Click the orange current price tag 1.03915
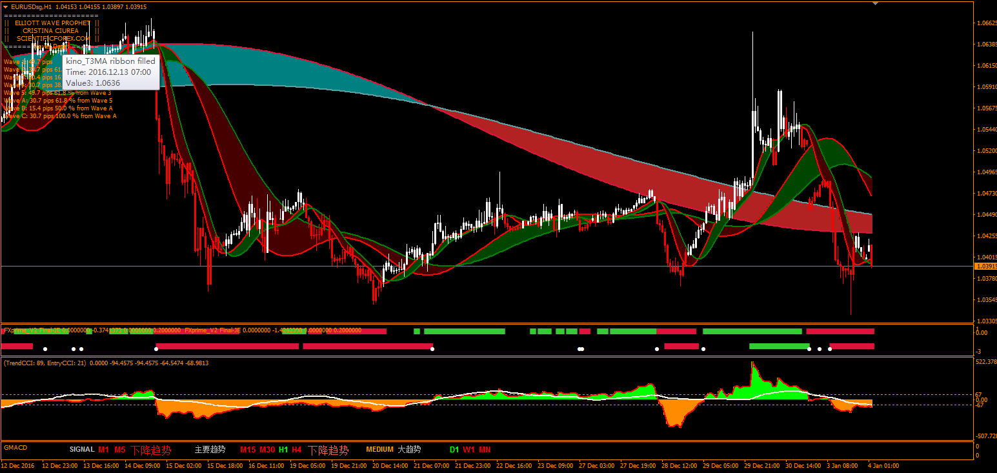This screenshot has width=997, height=473. (x=985, y=266)
